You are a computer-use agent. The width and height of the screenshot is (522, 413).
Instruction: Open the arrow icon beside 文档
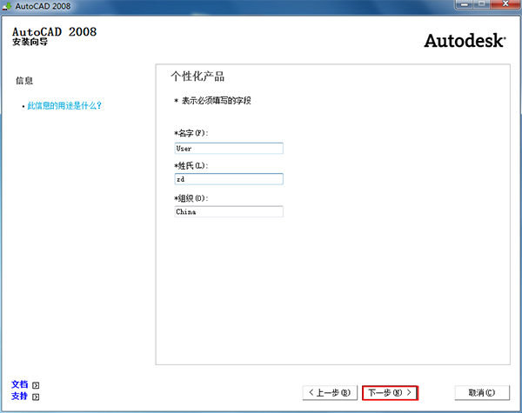(36, 385)
